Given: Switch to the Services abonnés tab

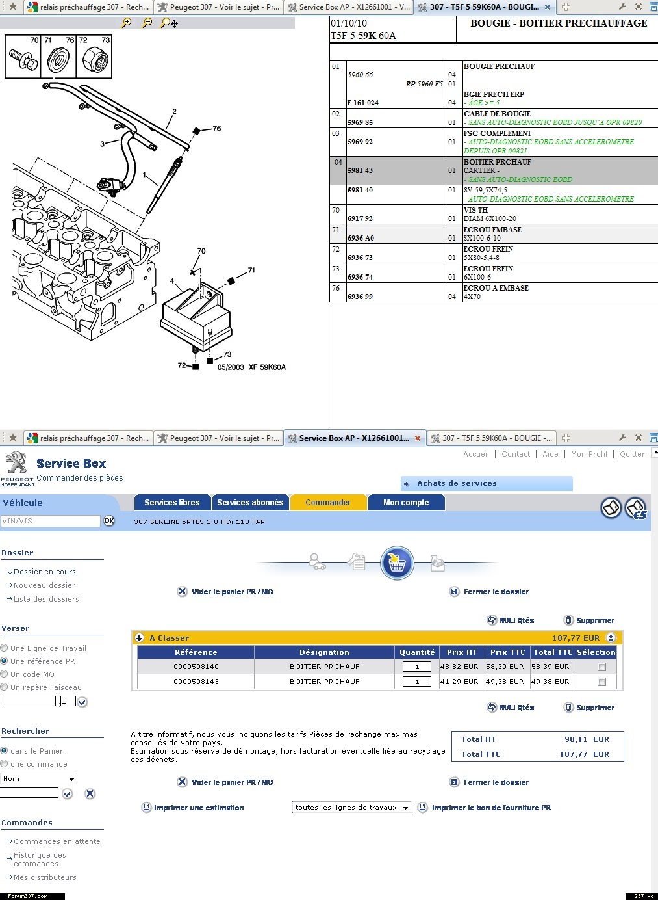Looking at the screenshot, I should (250, 503).
